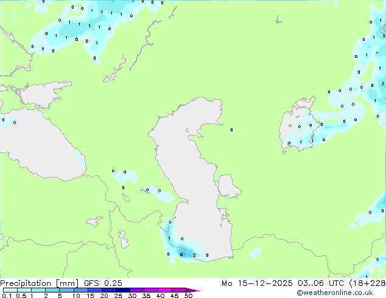Screen dimensions: 386x298
Task: Click the "GFS 0.25" model label
Action: point(103,283)
